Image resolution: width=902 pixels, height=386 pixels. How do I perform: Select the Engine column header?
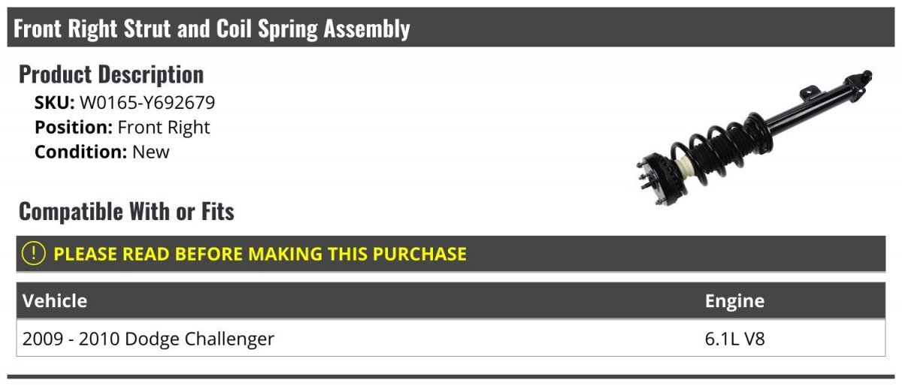pos(734,301)
